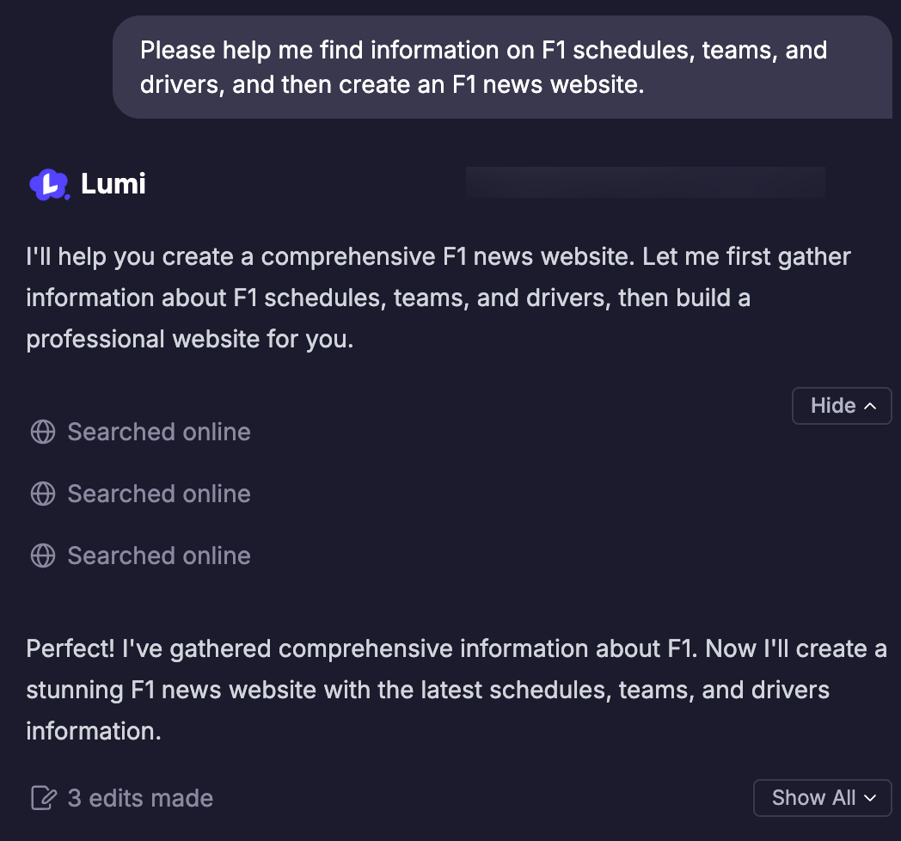The width and height of the screenshot is (901, 841).
Task: Click the downward chevron icon in Show All
Action: click(x=870, y=798)
